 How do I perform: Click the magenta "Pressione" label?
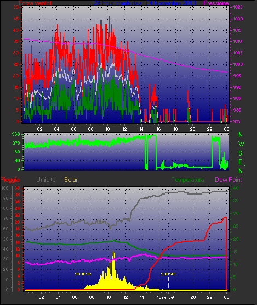(x=216, y=3)
